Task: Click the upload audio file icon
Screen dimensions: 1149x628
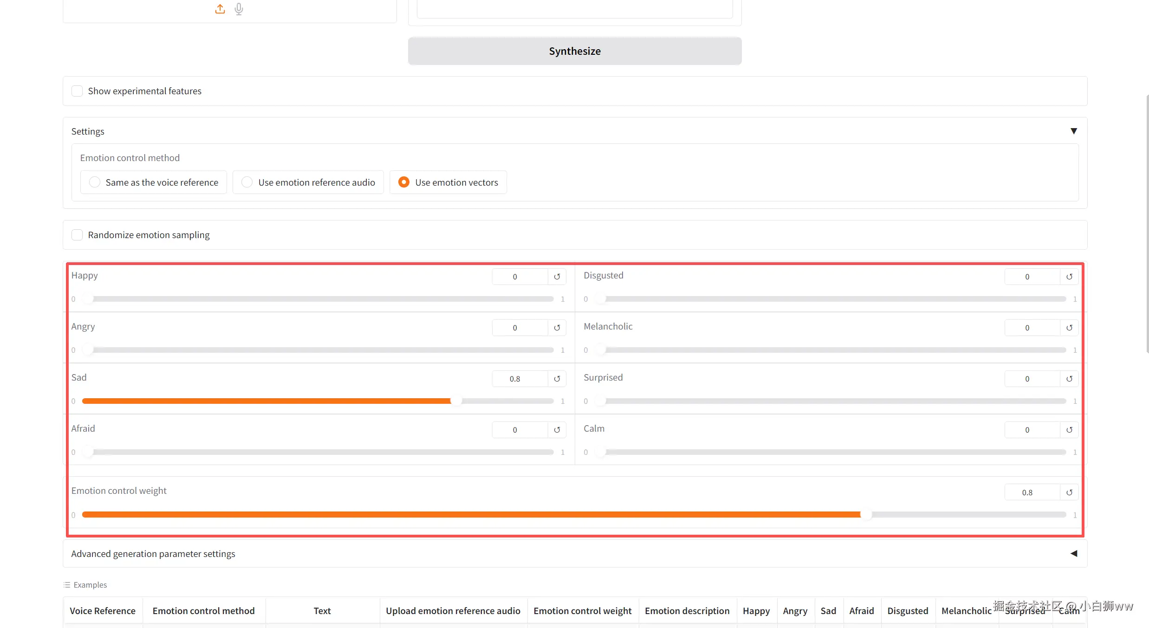Action: (220, 9)
